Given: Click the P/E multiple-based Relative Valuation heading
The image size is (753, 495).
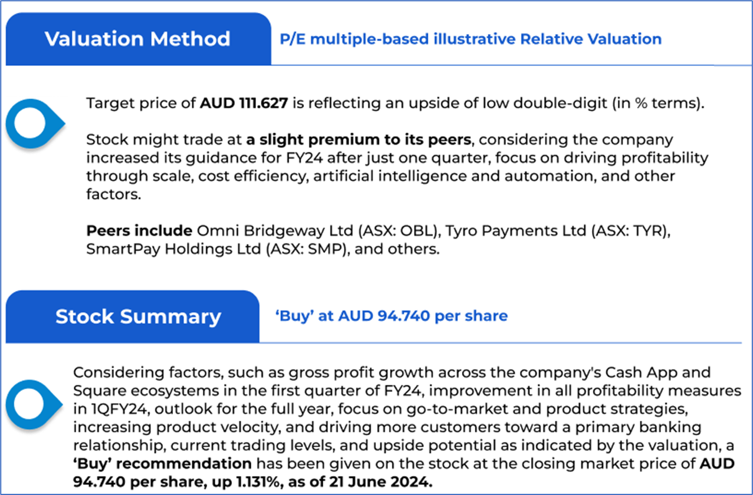Looking at the screenshot, I should point(471,39).
